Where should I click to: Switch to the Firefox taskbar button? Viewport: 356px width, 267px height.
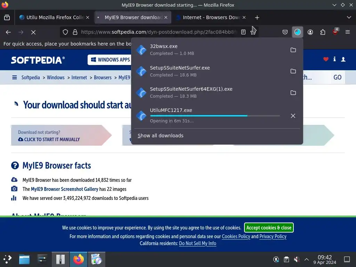click(x=79, y=259)
